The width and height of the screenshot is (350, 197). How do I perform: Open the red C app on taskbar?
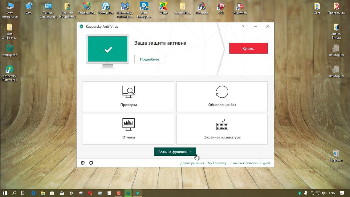[119, 193]
